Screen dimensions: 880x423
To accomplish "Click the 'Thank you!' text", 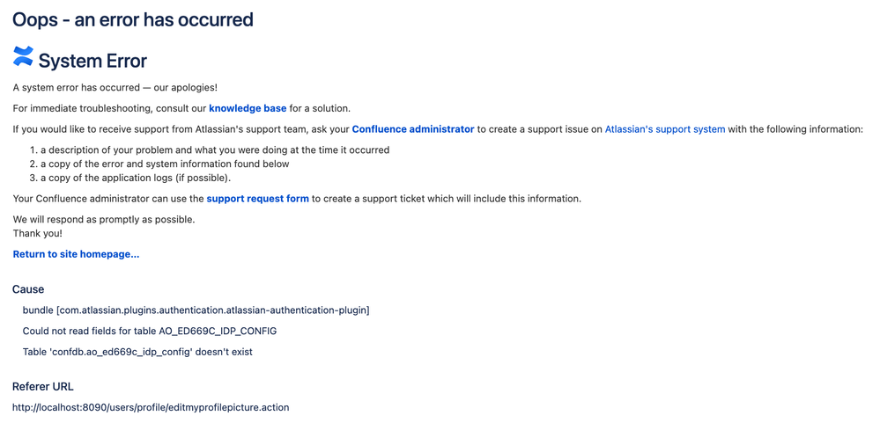I will click(x=39, y=233).
